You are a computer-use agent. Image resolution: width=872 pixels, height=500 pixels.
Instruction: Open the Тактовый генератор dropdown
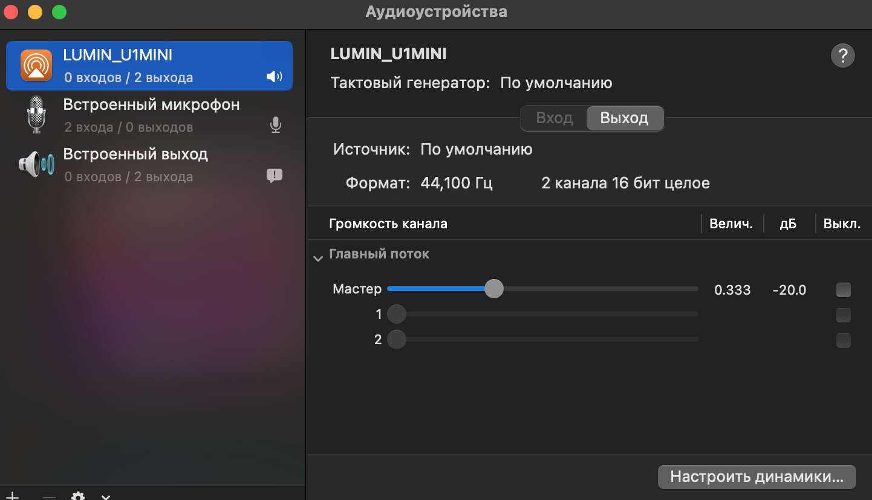556,83
